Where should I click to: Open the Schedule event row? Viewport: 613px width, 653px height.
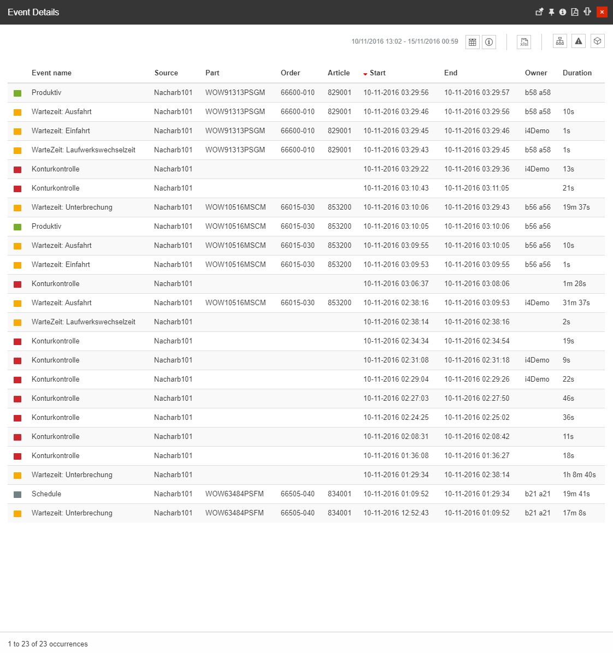click(x=46, y=494)
